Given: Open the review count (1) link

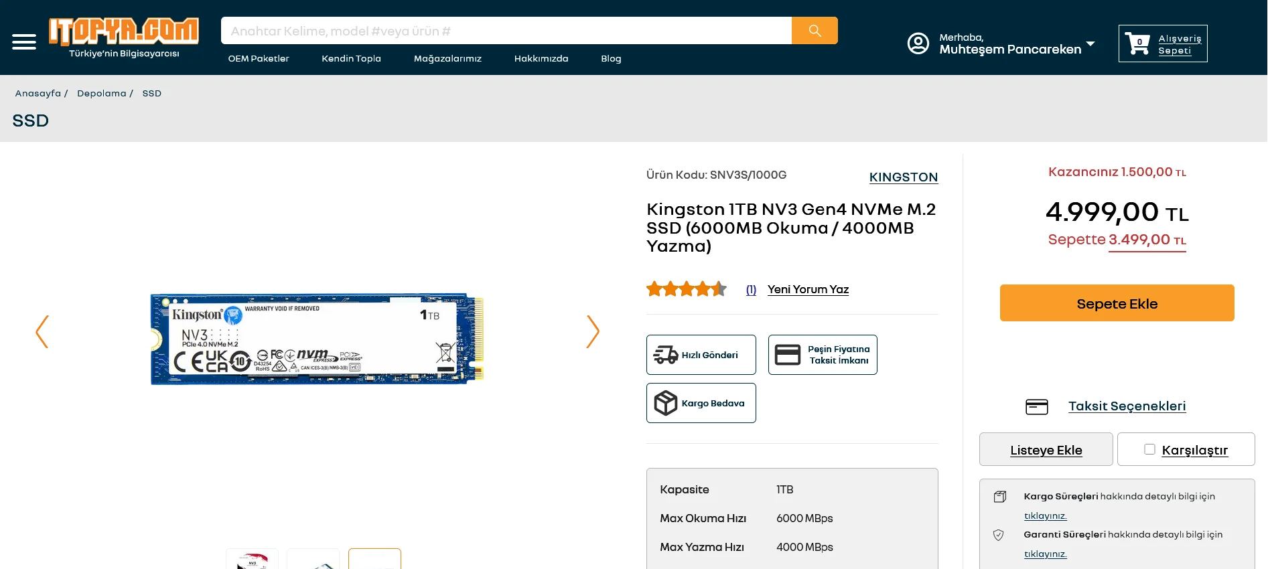Looking at the screenshot, I should 752,290.
